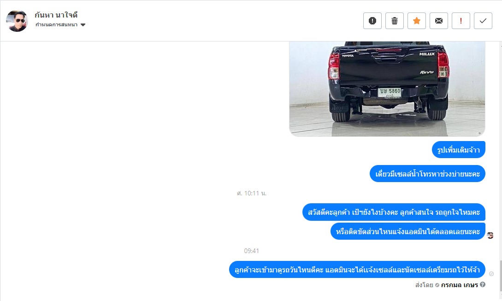Mark conversation done with checkmark icon
Screen dimensions: 502x301
coord(483,21)
